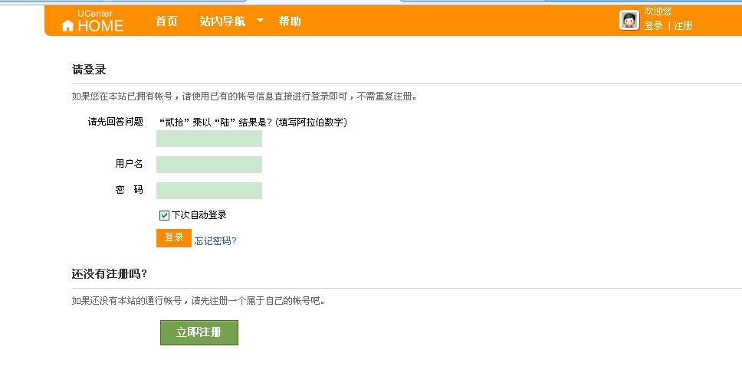Toggle the 下次自动登录 checkbox

[164, 215]
